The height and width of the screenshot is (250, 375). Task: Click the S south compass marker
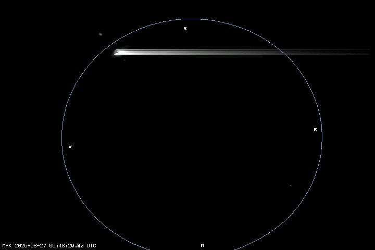[x=185, y=29]
